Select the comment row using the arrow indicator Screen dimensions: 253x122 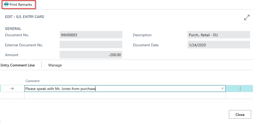tap(12, 89)
